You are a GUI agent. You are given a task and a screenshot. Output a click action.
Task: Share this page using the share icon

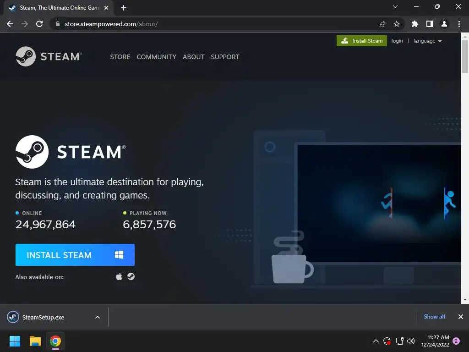[x=382, y=24]
